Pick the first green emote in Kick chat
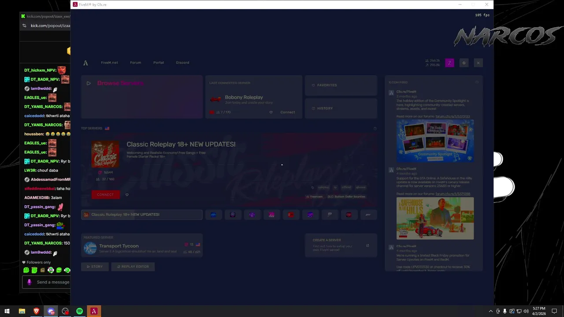 click(x=26, y=270)
